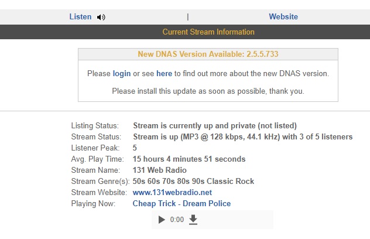Screen dimensions: 370x239
Task: Click the Stream Genre(s) value text
Action: 193,181
